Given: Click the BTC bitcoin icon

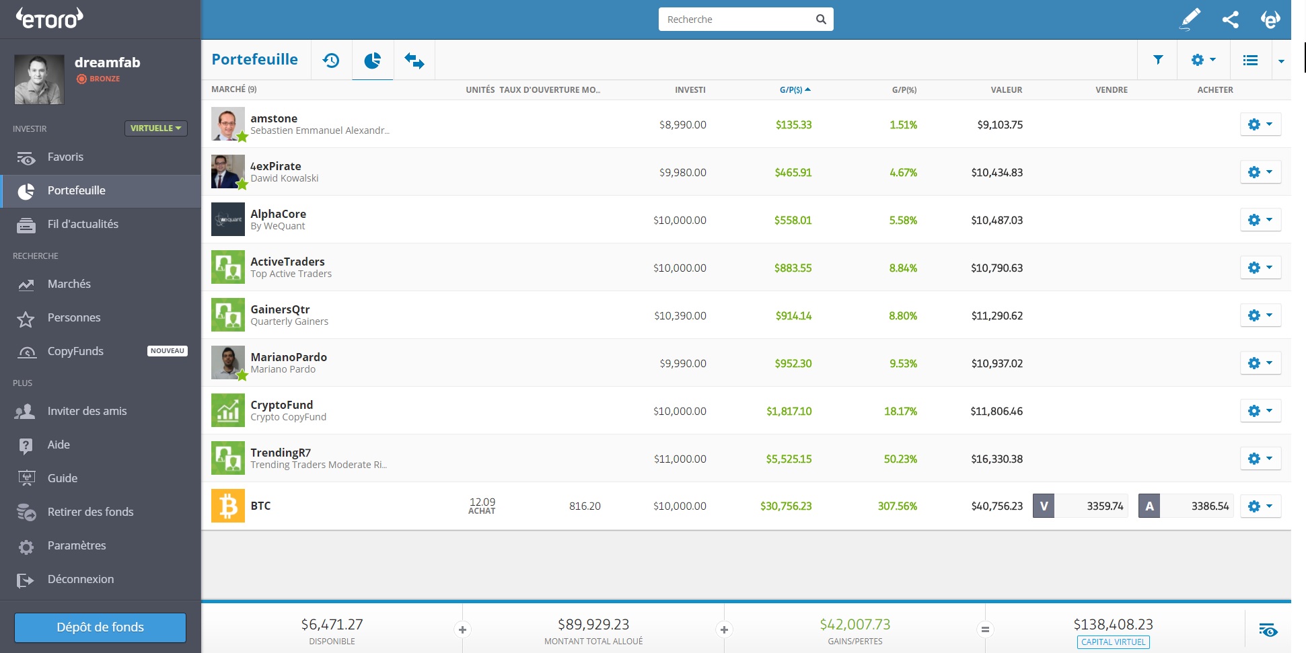Looking at the screenshot, I should click(x=228, y=506).
